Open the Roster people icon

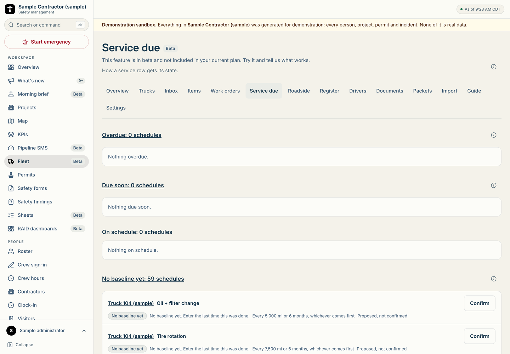[x=11, y=251]
